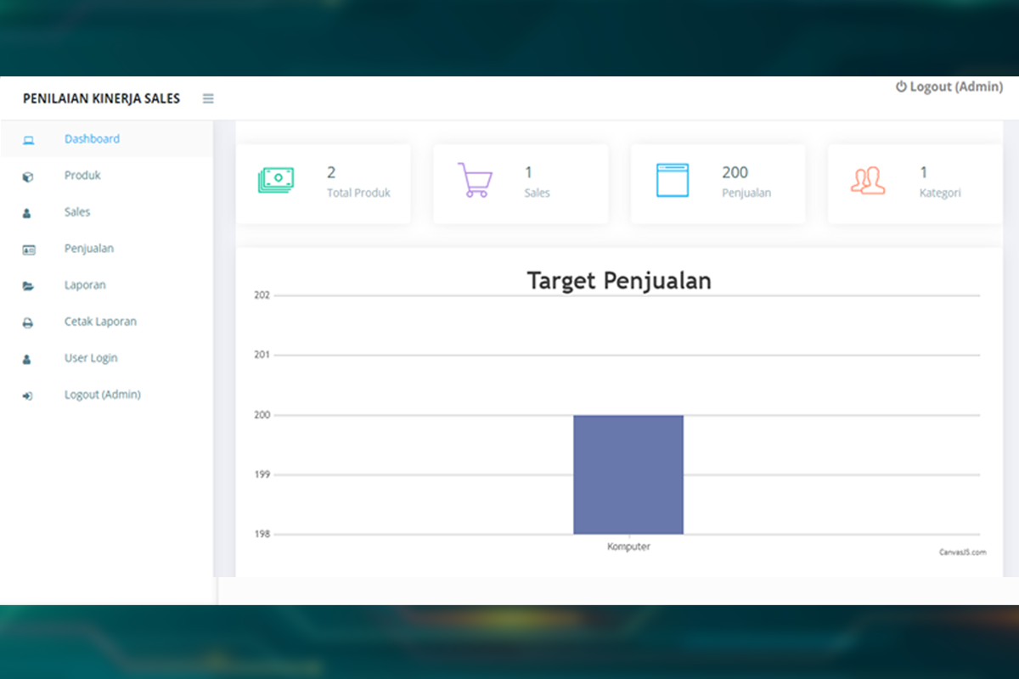The width and height of the screenshot is (1019, 679).
Task: Open the Laporan sidebar entry
Action: 85,285
